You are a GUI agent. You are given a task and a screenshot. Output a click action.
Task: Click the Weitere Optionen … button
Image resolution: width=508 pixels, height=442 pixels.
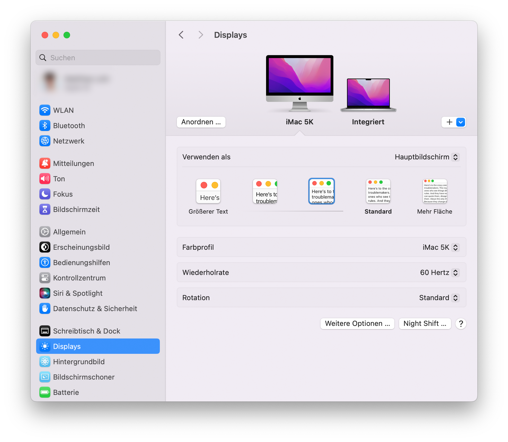point(357,324)
